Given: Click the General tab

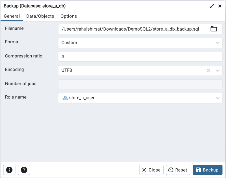Looking at the screenshot, I should [x=12, y=16].
